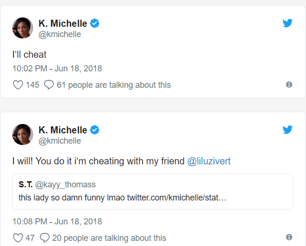Image resolution: width=306 pixels, height=246 pixels.
Task: Open @kmichelle handle in first tweet
Action: [x=60, y=34]
